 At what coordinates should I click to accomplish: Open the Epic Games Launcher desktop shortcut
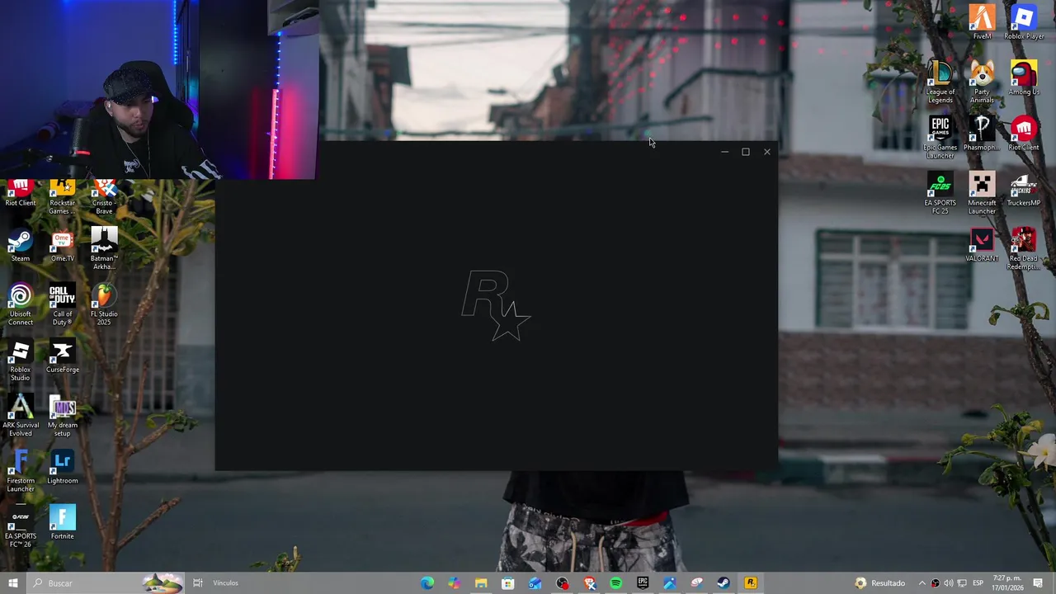[x=940, y=137]
